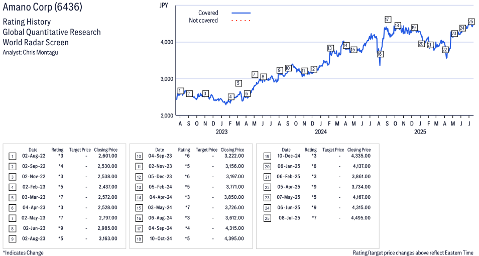
Task: Select chart marker 16 at the August 2024 dip
Action: point(380,54)
